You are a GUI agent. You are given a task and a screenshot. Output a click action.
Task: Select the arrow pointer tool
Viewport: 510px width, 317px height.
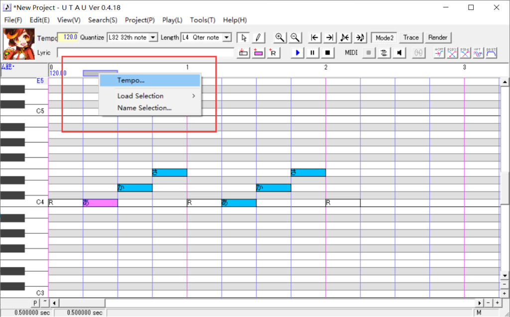tap(244, 38)
